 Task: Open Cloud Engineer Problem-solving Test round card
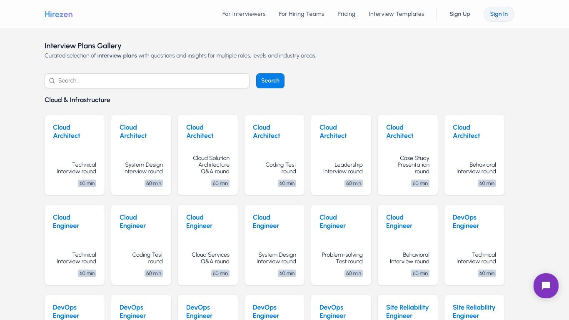341,245
